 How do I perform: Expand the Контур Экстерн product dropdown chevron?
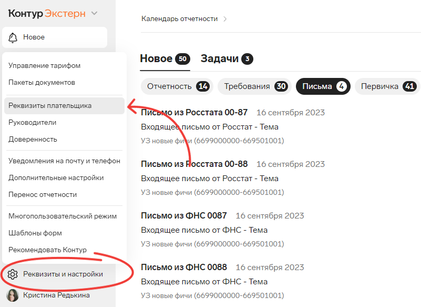pos(94,13)
